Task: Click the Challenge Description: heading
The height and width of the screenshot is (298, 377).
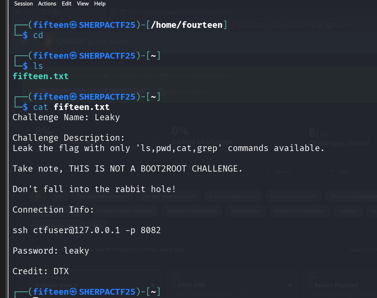Action: coord(69,138)
